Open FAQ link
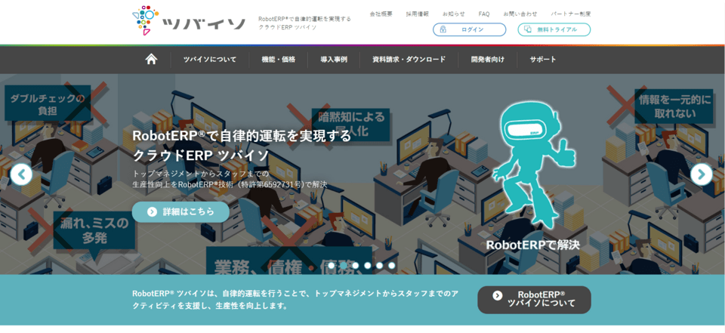 (484, 14)
